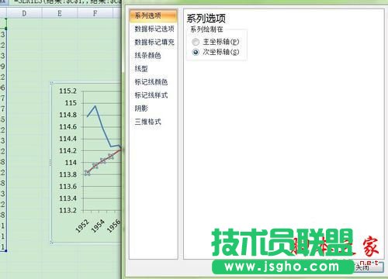The width and height of the screenshot is (388, 279).
Task: Click the 113.2 axis label
Action: pyautogui.click(x=68, y=210)
